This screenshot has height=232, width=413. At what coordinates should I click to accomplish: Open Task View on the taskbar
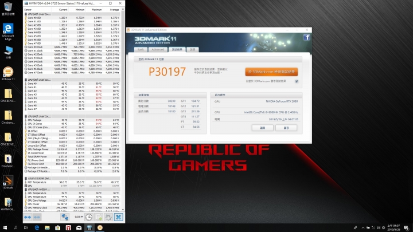pyautogui.click(x=26, y=228)
